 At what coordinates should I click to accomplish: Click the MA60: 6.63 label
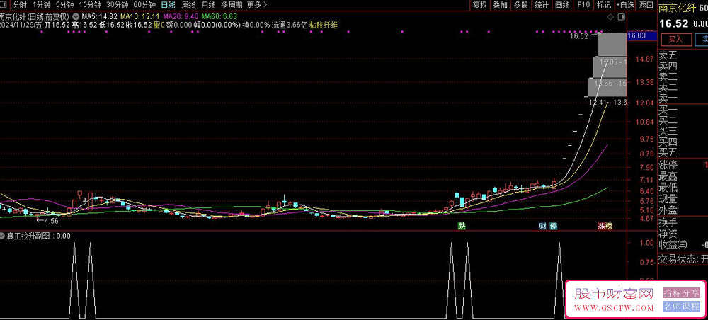219,17
